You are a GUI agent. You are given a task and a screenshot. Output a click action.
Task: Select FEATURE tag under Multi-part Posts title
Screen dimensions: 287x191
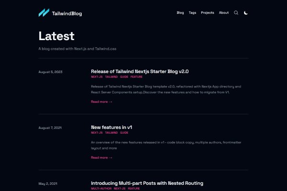tap(134, 189)
